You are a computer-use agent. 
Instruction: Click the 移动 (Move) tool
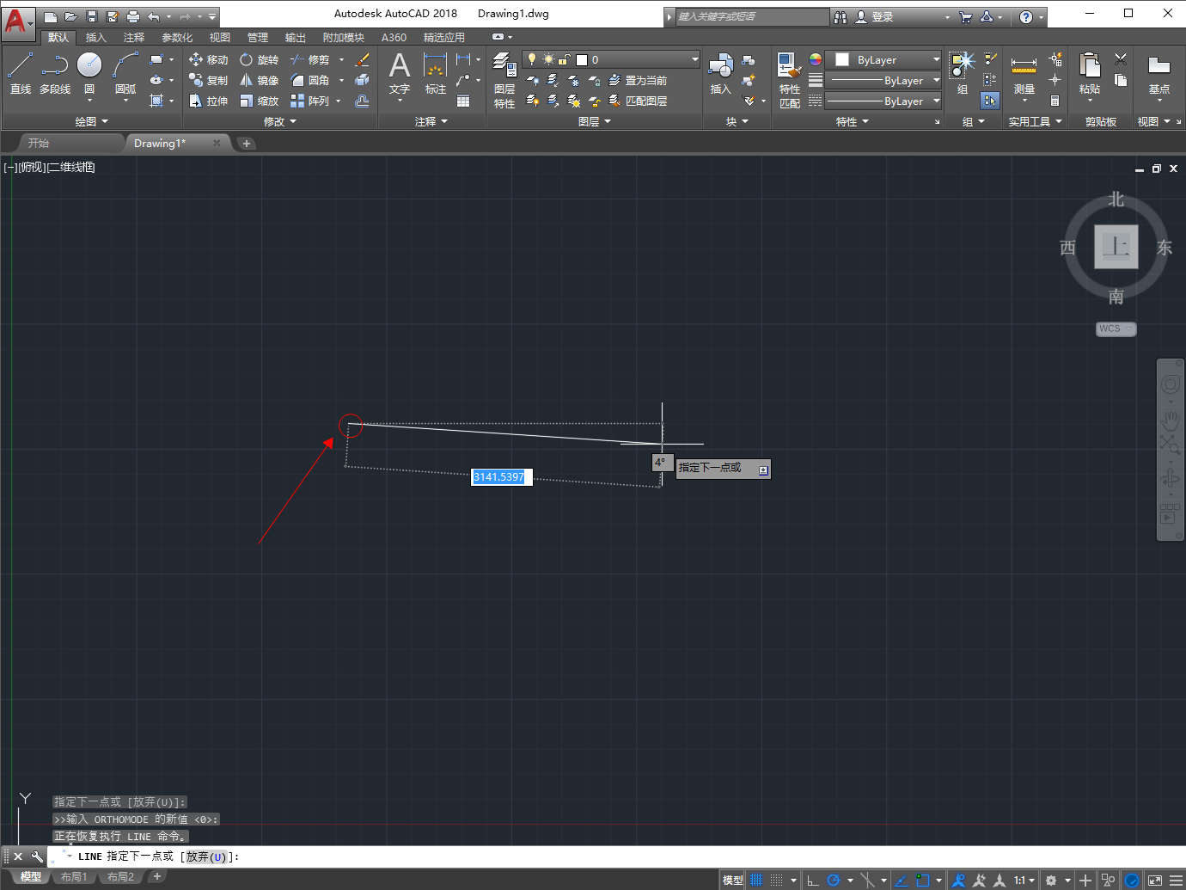click(208, 59)
